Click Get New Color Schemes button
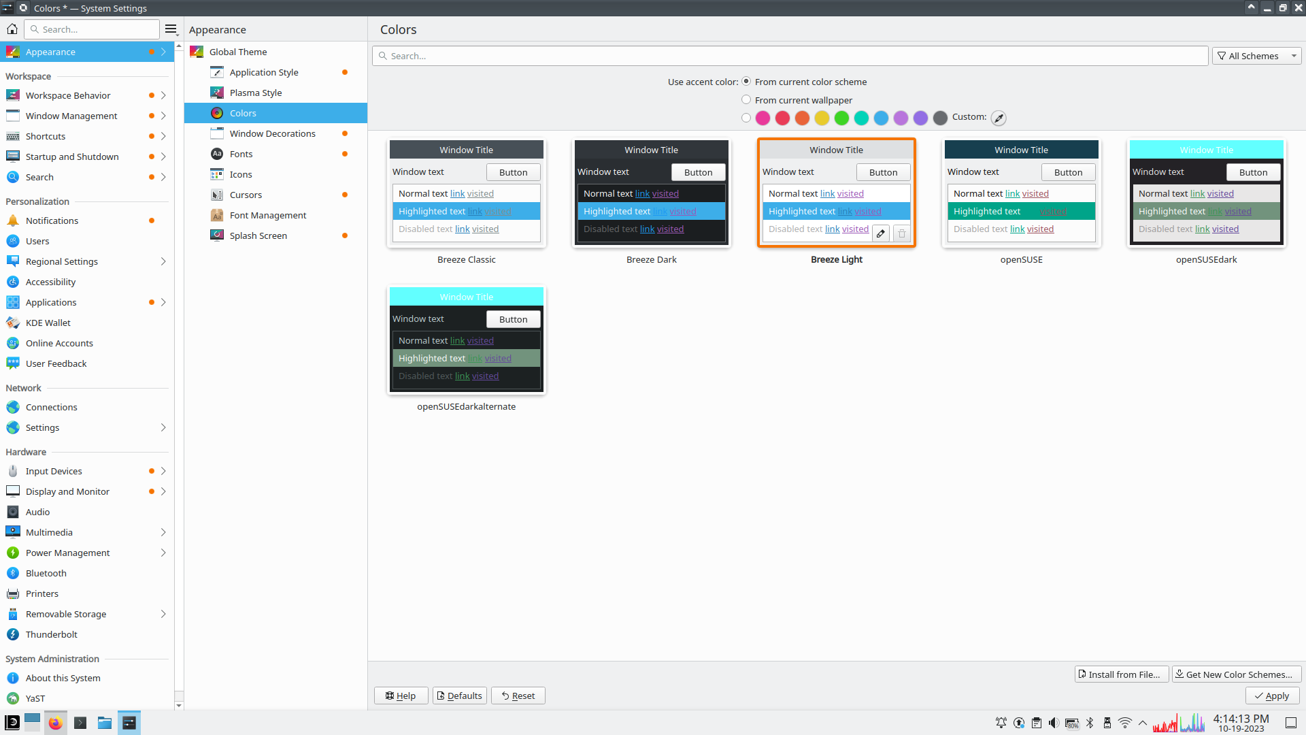This screenshot has height=735, width=1306. coord(1237,674)
